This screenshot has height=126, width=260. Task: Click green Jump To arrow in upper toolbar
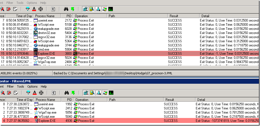click(x=73, y=9)
